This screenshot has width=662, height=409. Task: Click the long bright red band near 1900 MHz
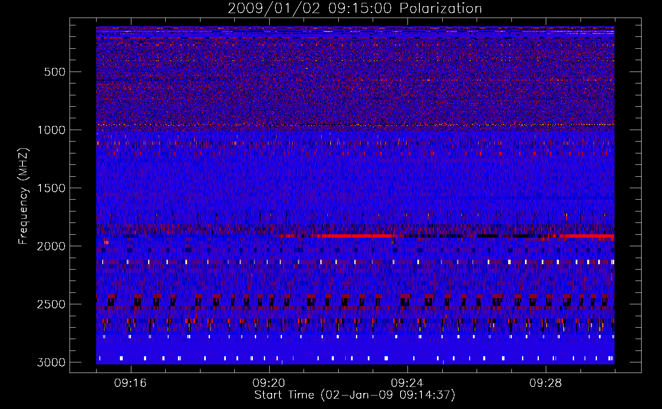point(356,236)
